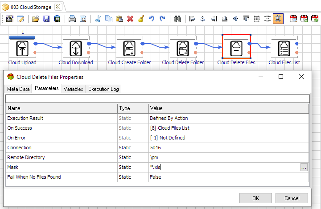Open the Parameters tab
Viewport: 321px width, 209px height.
47,88
